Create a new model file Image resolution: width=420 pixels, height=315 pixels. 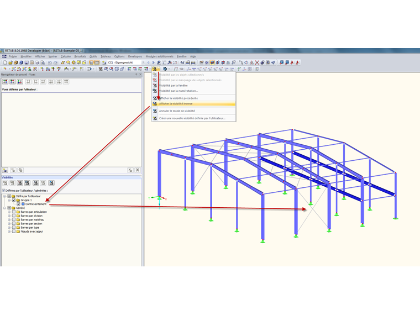(5, 62)
